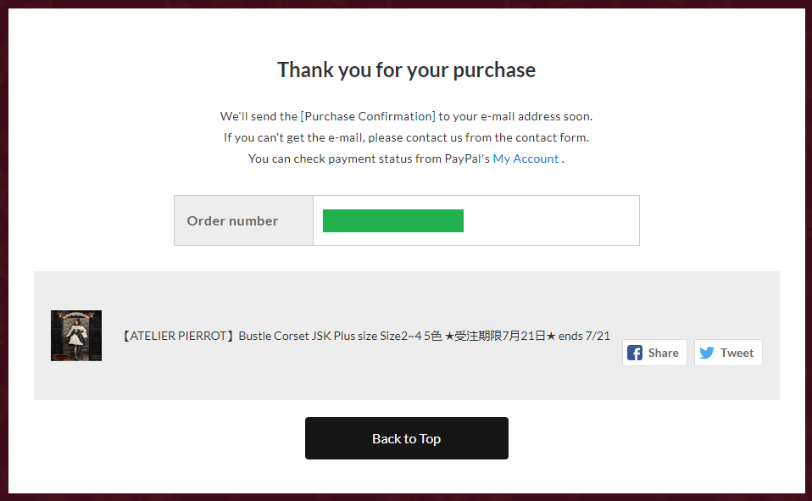Click the 'ends 7/21' deadline text
Viewport: 812px width, 501px height.
point(584,336)
